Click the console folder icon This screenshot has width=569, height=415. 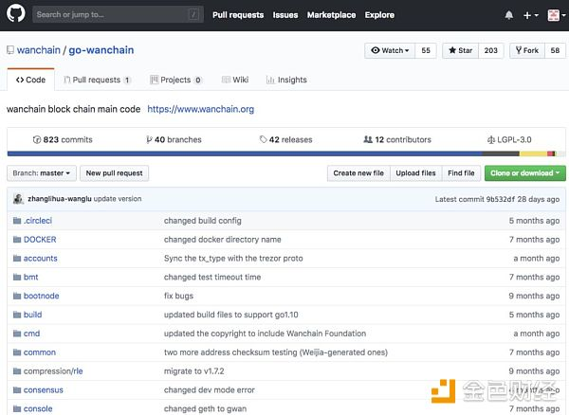[17, 408]
